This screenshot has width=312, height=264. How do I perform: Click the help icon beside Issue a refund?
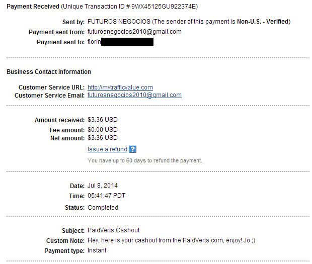(x=132, y=149)
